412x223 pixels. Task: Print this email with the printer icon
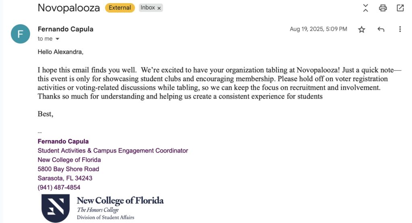click(x=383, y=8)
